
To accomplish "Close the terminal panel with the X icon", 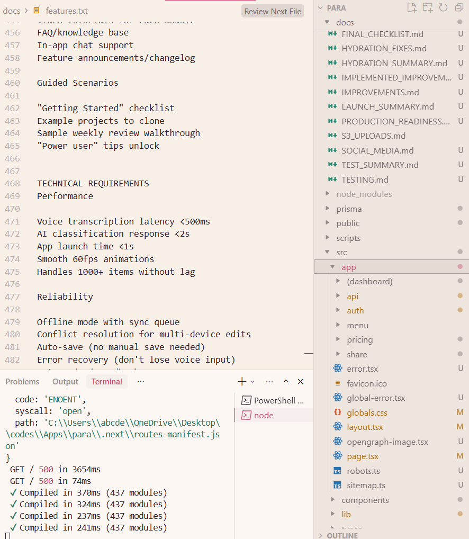I will click(x=301, y=382).
